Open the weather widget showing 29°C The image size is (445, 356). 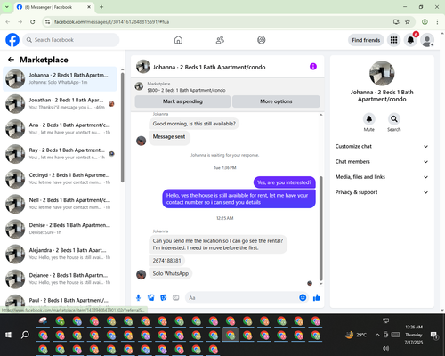click(356, 335)
